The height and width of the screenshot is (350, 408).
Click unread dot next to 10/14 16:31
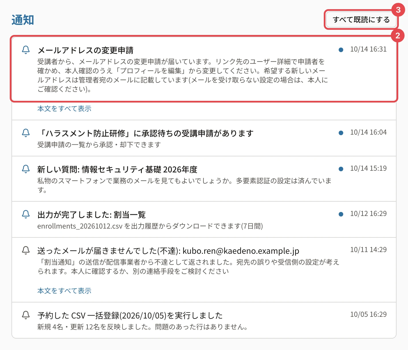pyautogui.click(x=341, y=50)
